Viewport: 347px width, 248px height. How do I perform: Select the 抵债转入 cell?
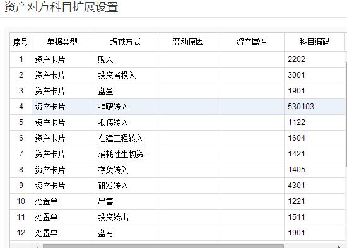(x=126, y=122)
